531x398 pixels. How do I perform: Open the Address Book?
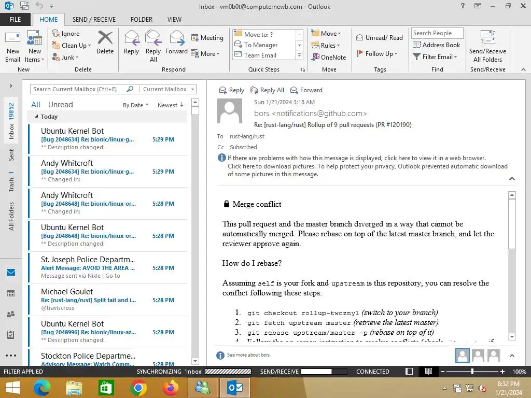(436, 45)
